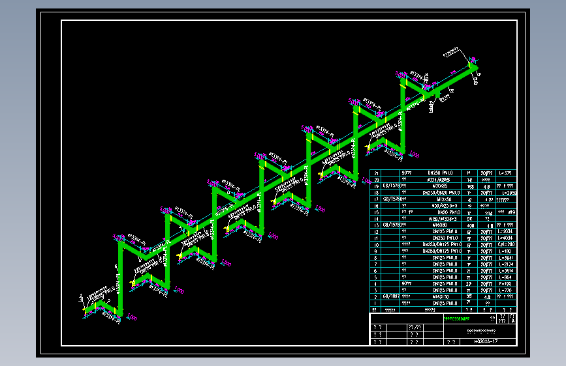Viewport: 566px width, 366px height.
Task: Select the M16x80 cell in row 13
Action: point(439,225)
